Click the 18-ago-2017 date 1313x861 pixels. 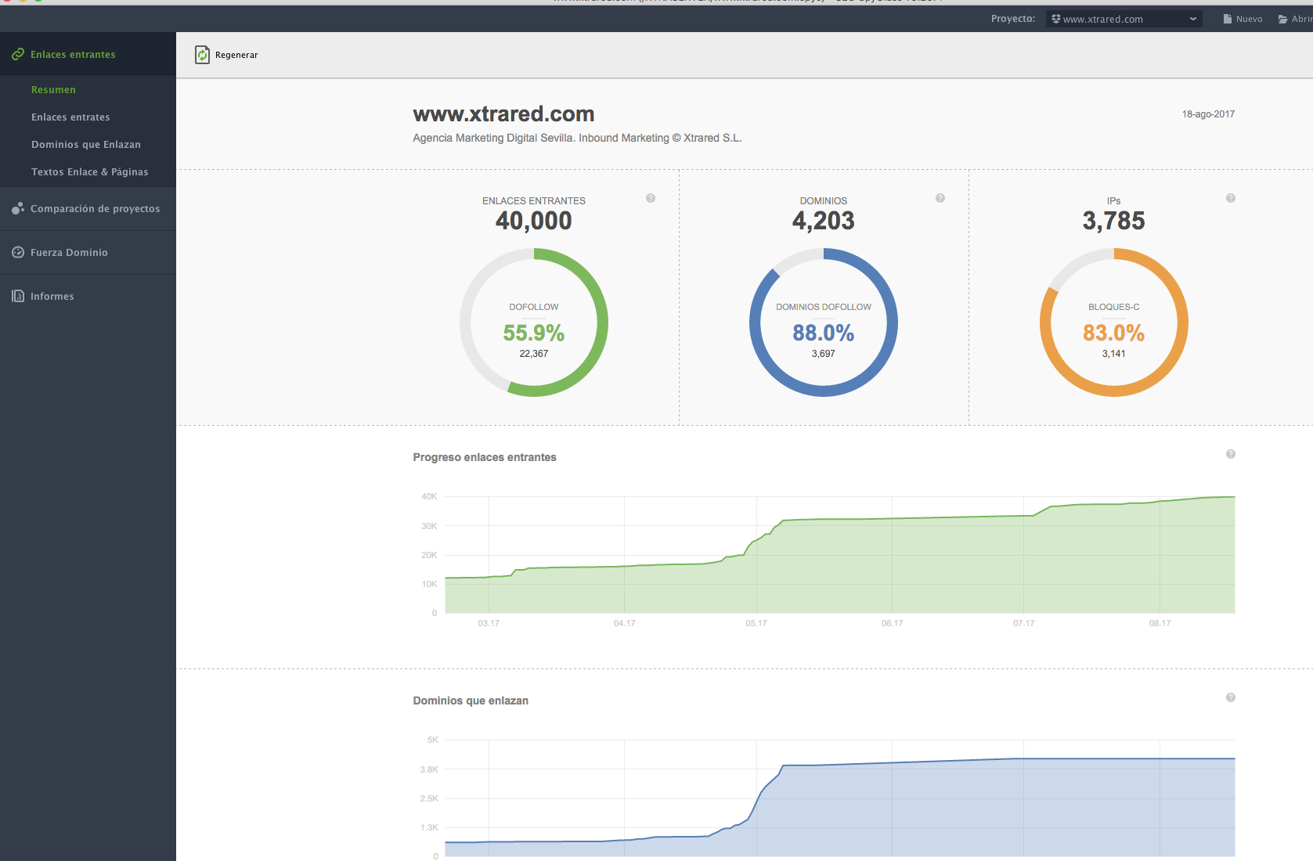(1208, 114)
